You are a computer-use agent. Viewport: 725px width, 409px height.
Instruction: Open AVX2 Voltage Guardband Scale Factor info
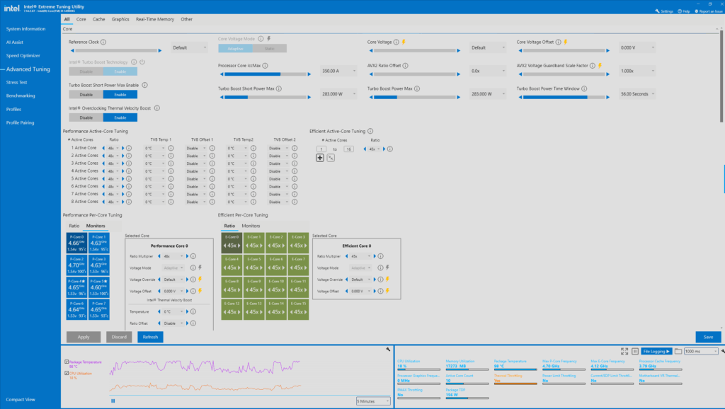pos(593,66)
